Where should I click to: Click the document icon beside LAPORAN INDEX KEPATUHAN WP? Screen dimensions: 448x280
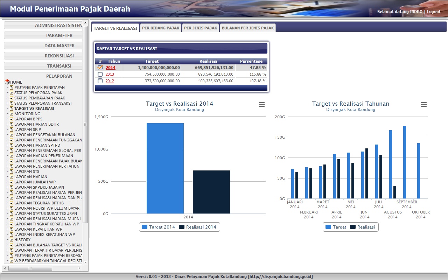tap(12, 234)
